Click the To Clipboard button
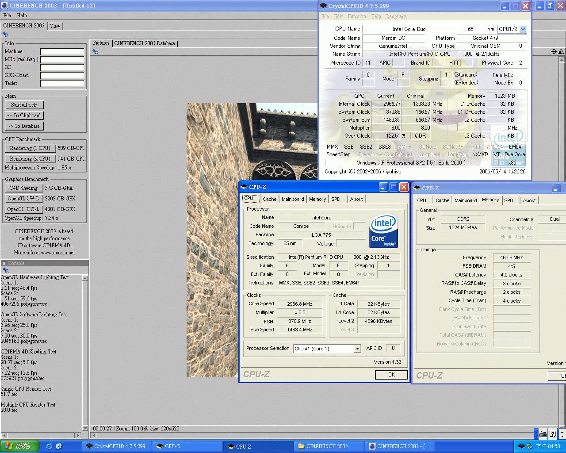The image size is (566, 453). pyautogui.click(x=24, y=115)
